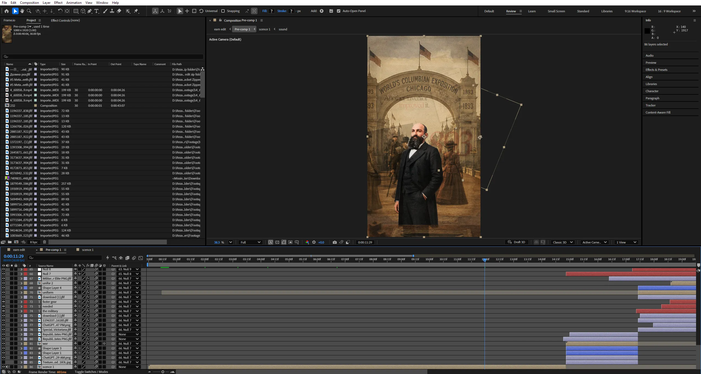Toggle the transparency grid in viewer
The width and height of the screenshot is (701, 374).
click(277, 242)
